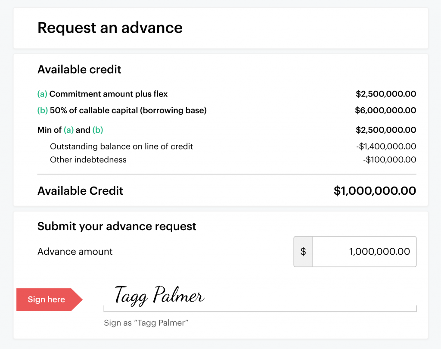Viewport: 441px width, 349px height.
Task: Click the Submit your advance request heading
Action: (117, 226)
